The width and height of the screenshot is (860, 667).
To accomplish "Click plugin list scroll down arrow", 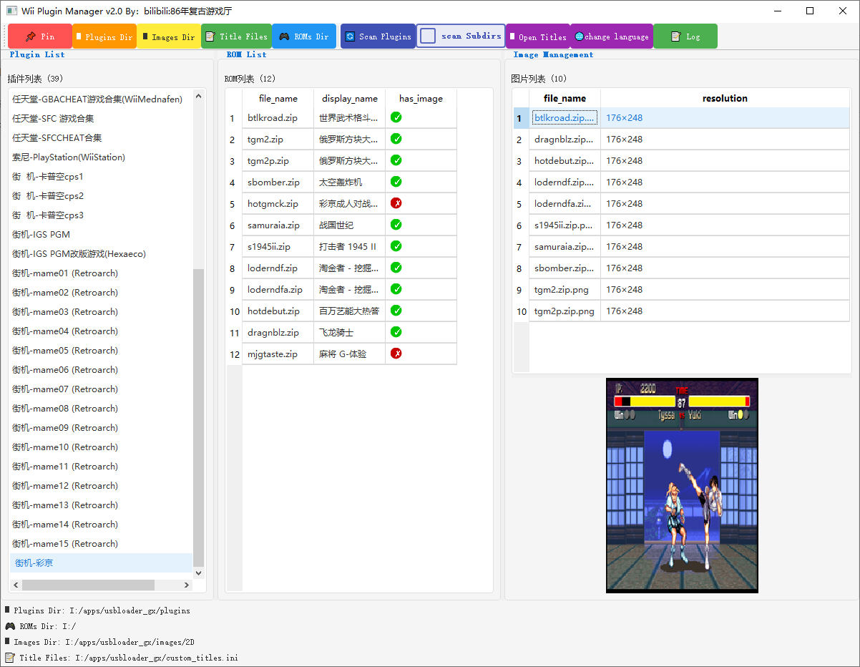I will point(199,573).
